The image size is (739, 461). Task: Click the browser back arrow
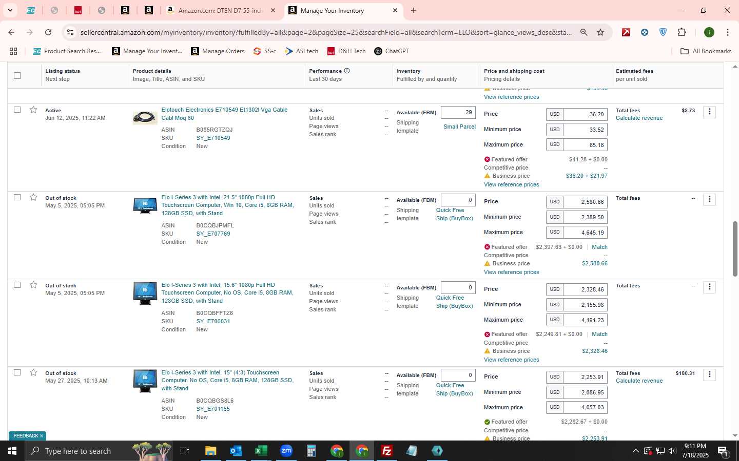click(11, 32)
